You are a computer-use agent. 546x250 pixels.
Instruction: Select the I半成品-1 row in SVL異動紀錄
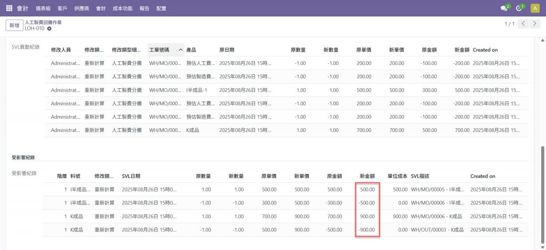pyautogui.click(x=286, y=90)
